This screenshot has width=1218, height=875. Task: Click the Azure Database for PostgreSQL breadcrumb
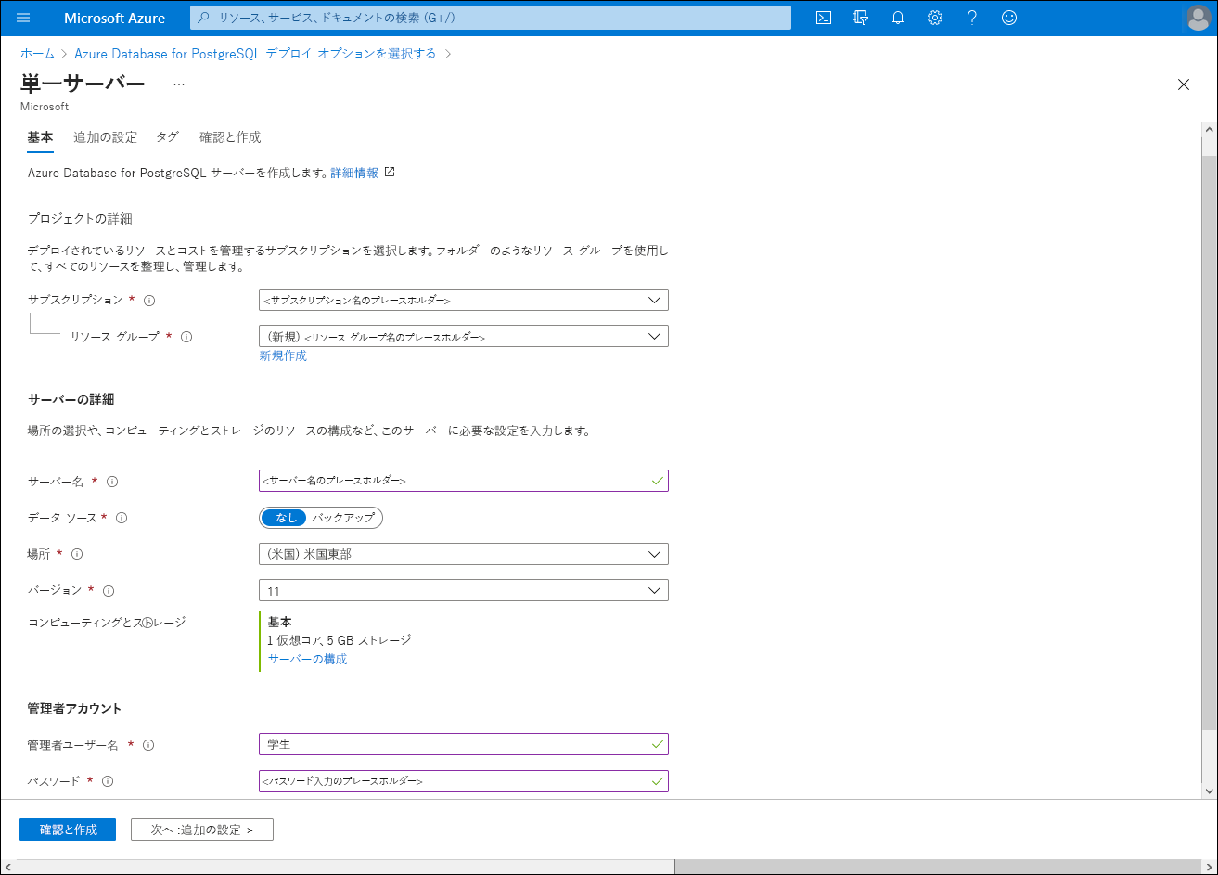point(255,54)
